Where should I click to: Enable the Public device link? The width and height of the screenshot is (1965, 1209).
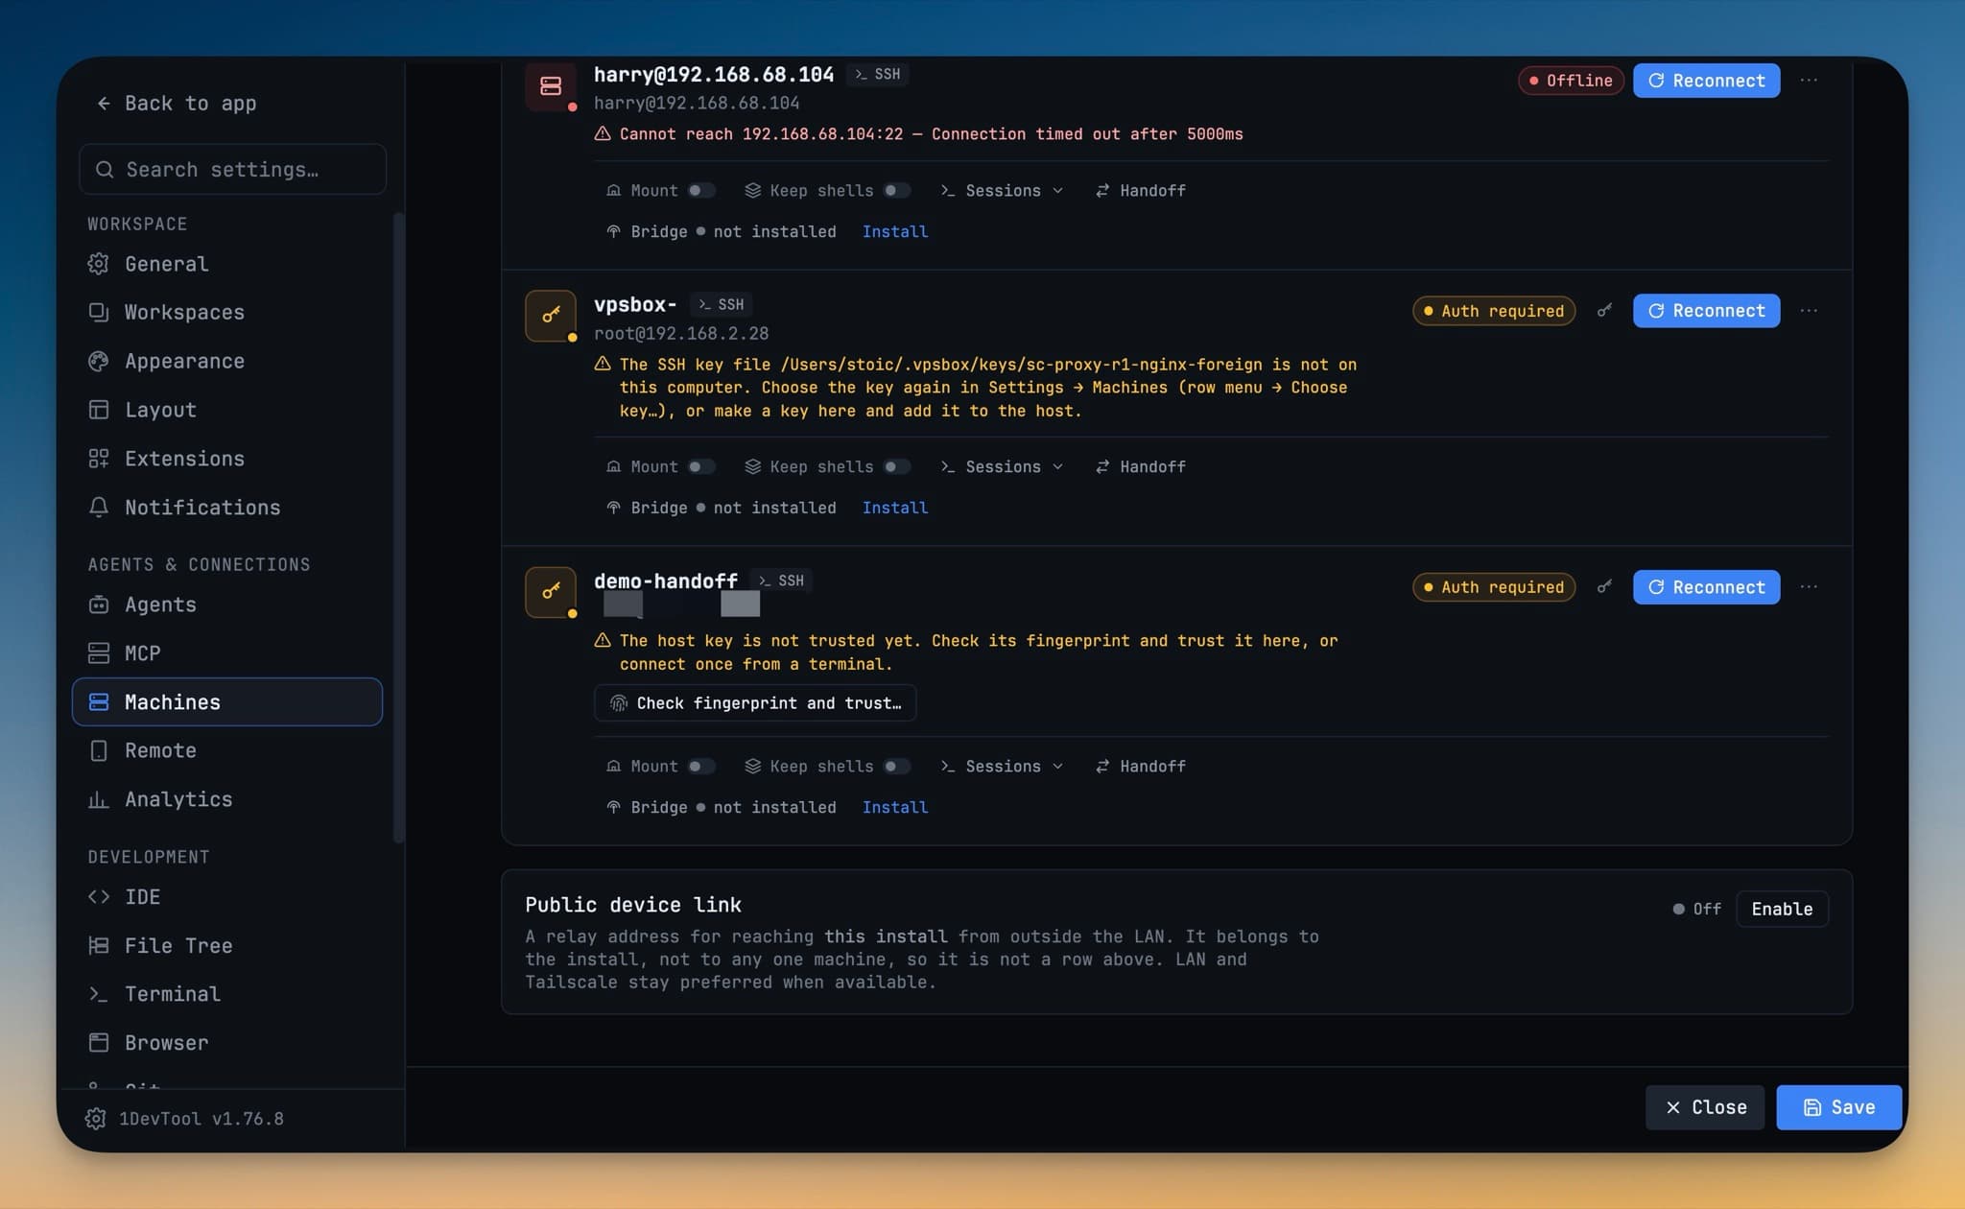click(x=1782, y=909)
